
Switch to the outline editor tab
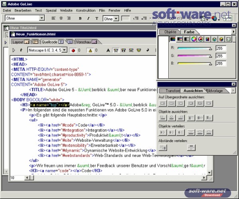(x=70, y=42)
